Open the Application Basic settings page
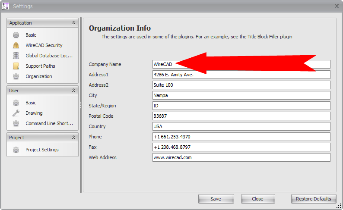Screen dimensions: 343x210 tap(31, 35)
